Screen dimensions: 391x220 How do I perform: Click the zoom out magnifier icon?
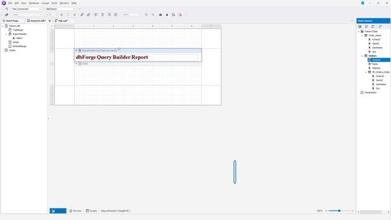click(153, 15)
